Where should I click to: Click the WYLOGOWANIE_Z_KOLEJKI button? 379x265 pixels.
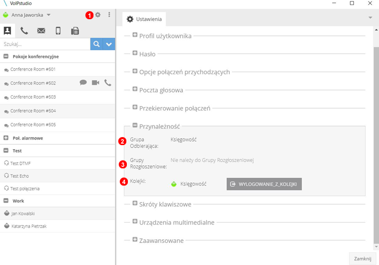click(x=264, y=184)
